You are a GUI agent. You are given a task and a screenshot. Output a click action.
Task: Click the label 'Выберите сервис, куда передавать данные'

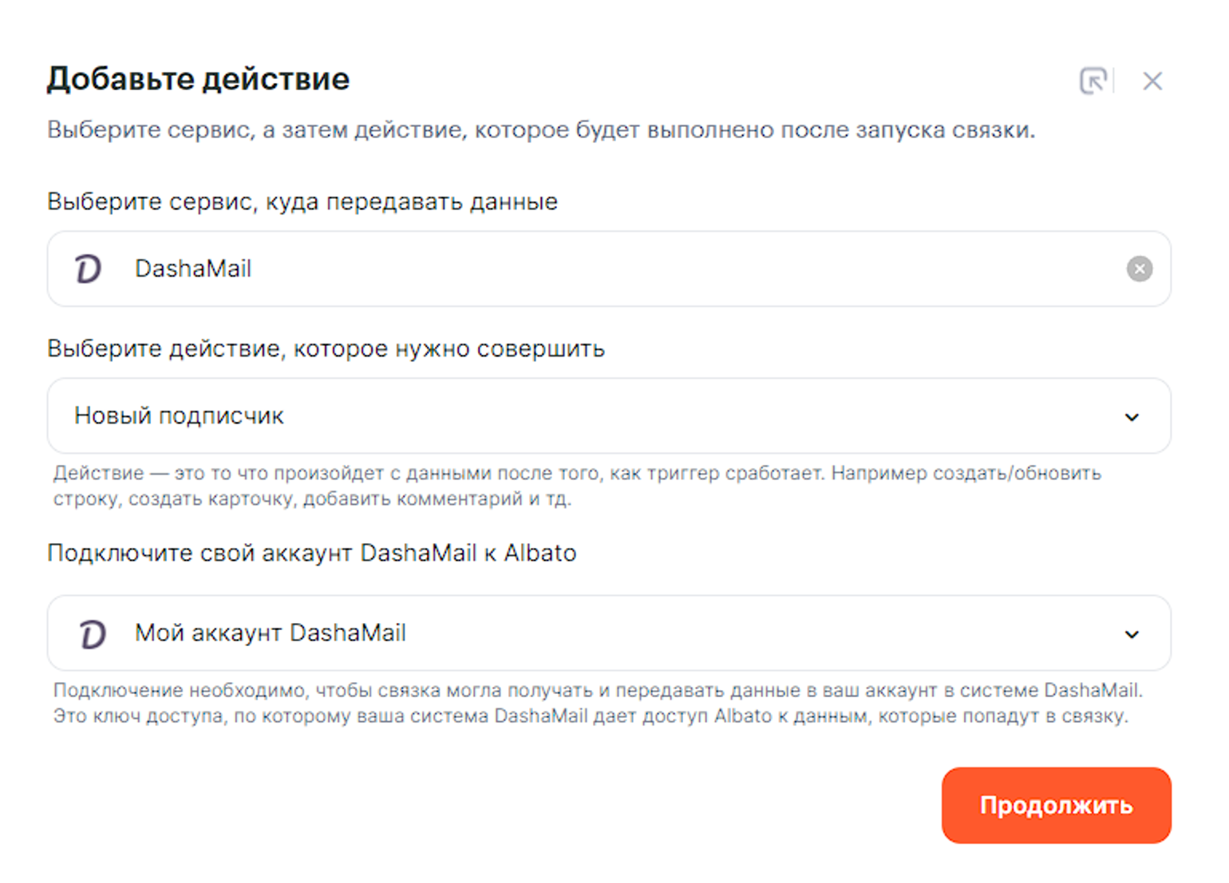[x=302, y=202]
